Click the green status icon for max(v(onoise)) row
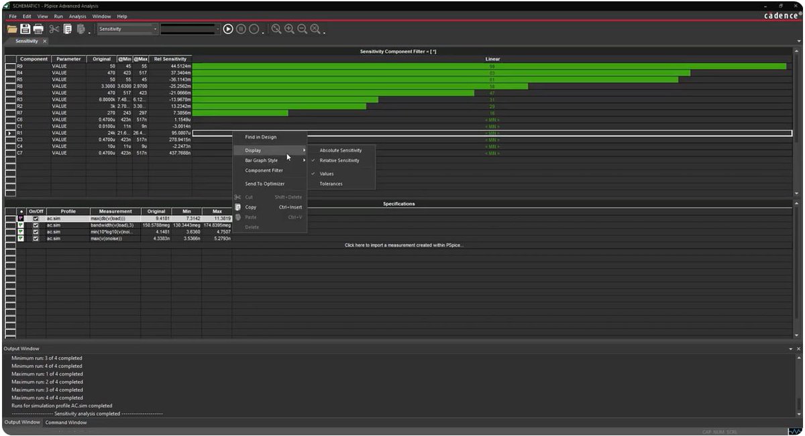Screen dimensions: 805x436 tap(21, 239)
